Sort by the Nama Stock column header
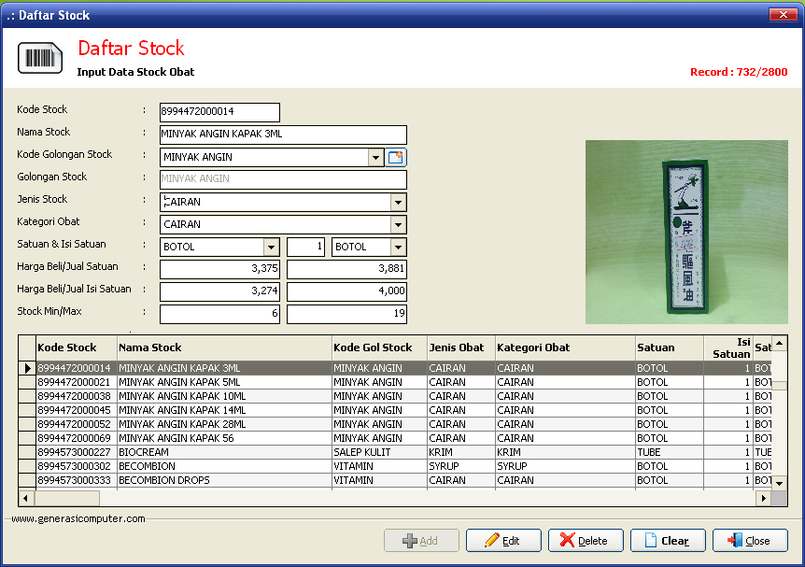This screenshot has height=567, width=805. click(224, 347)
